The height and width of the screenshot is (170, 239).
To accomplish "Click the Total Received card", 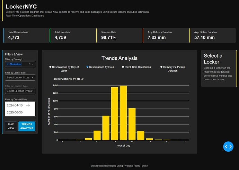I will pyautogui.click(x=73, y=36).
